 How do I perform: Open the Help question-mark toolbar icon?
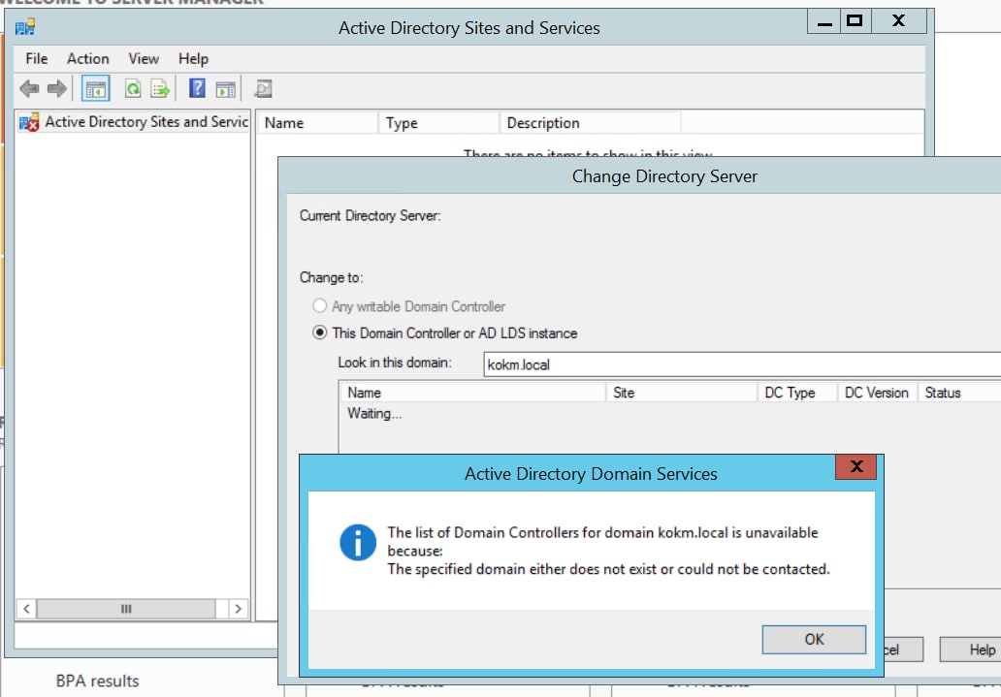click(197, 88)
